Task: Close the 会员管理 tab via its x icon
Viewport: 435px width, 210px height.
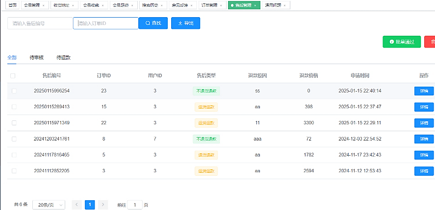Action: pyautogui.click(x=44, y=5)
